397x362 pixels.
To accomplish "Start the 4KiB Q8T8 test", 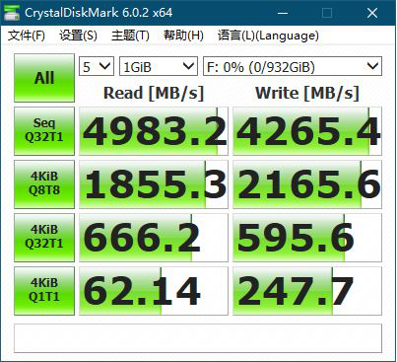I will pos(44,184).
